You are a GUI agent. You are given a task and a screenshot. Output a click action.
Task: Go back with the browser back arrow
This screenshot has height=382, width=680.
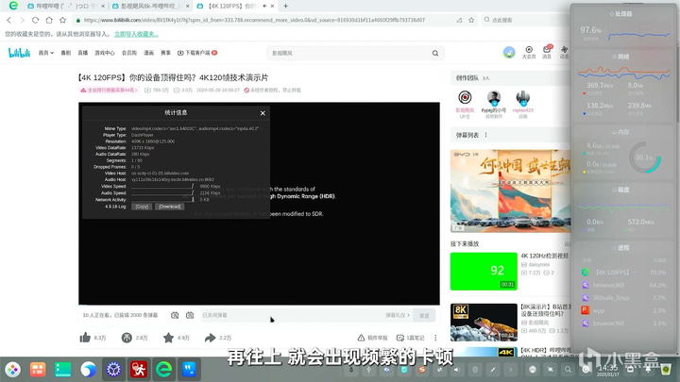[x=8, y=20]
